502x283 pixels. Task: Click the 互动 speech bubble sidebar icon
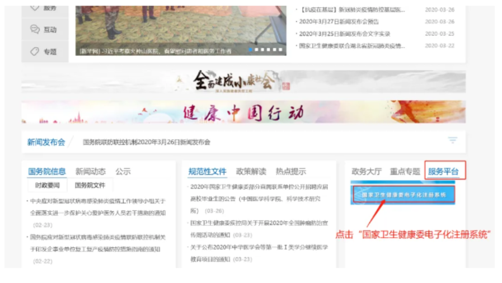(35, 30)
